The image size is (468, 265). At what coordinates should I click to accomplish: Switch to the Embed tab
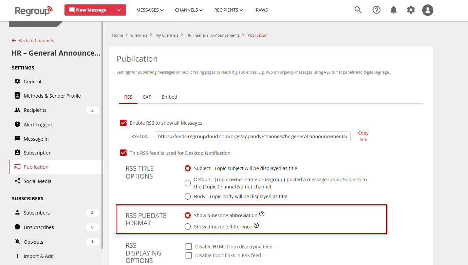click(x=169, y=97)
